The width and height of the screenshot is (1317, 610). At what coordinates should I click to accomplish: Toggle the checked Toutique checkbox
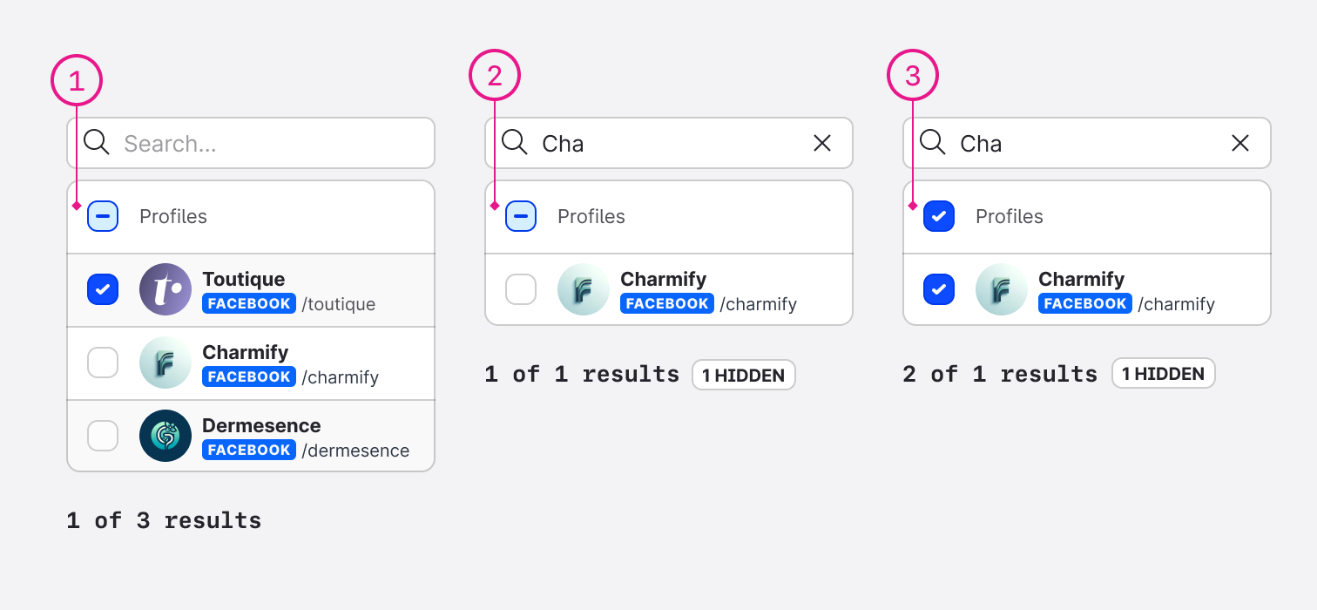102,288
